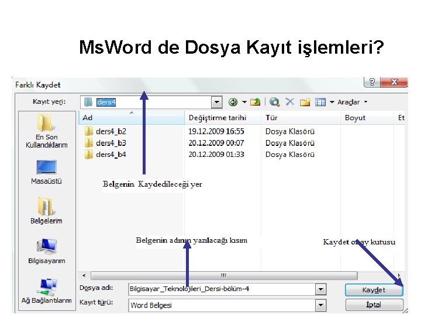Click the Views icon

click(320, 102)
